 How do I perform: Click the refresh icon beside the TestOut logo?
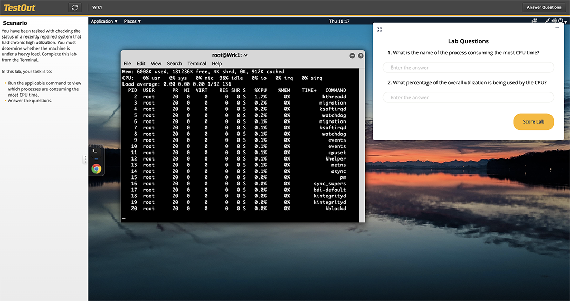(75, 7)
